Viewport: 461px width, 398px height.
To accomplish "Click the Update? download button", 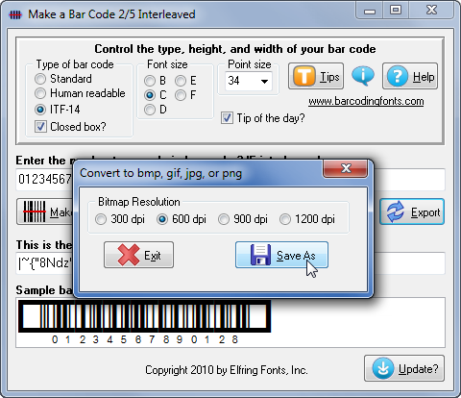I will pyautogui.click(x=404, y=368).
